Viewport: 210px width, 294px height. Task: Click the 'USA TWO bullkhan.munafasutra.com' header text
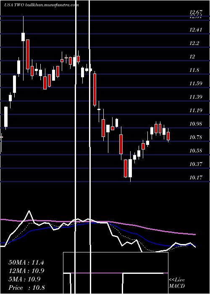coord(42,5)
